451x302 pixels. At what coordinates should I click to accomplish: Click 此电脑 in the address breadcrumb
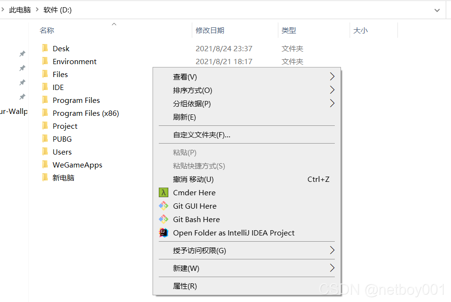click(20, 10)
